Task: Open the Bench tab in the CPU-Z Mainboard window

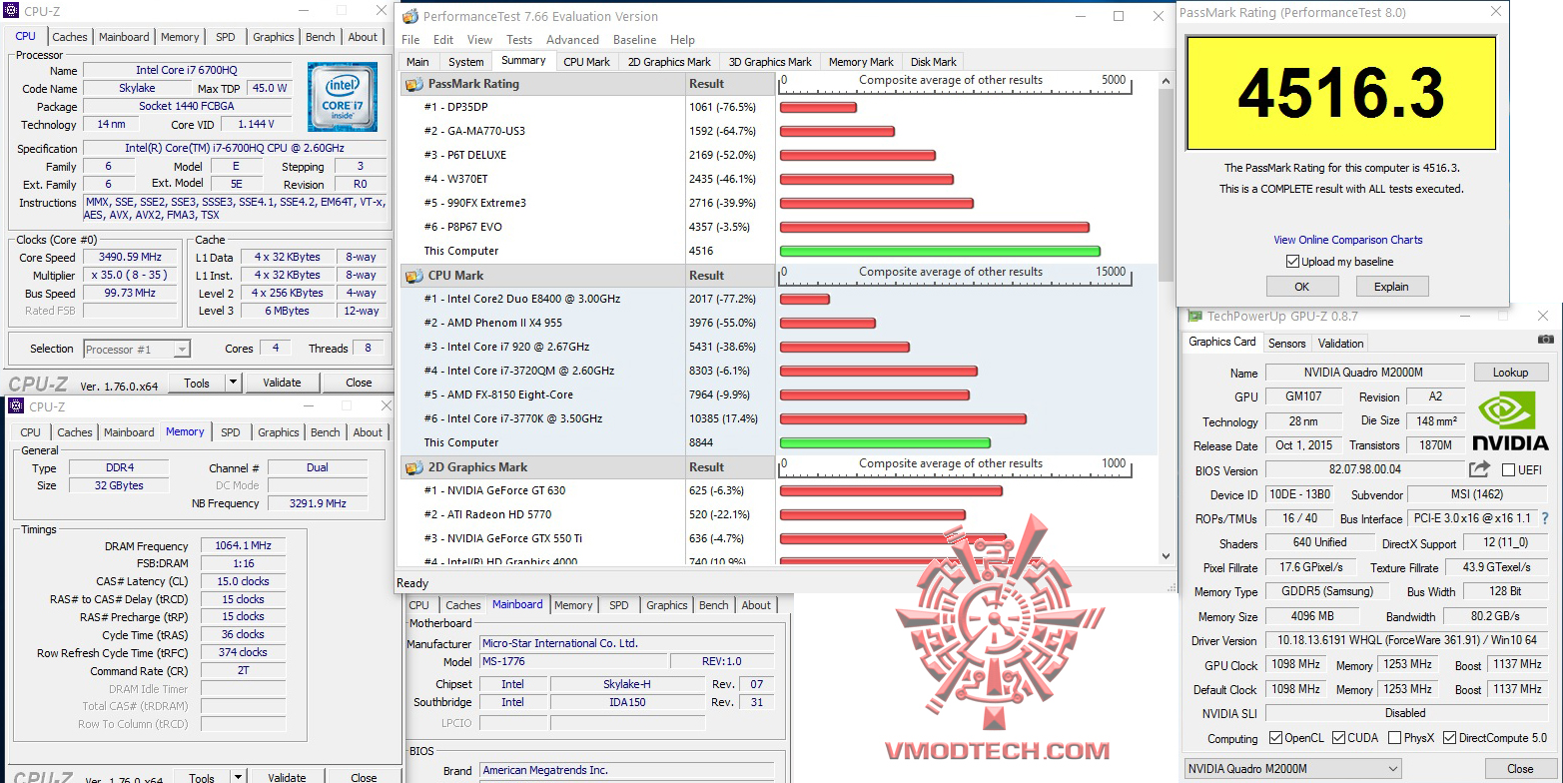Action: [714, 605]
